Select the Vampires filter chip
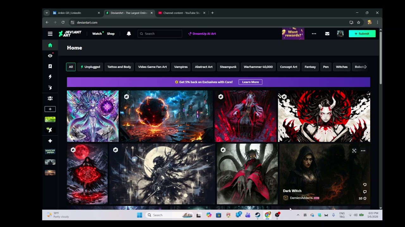Screen dimensions: 405x227 181,67
